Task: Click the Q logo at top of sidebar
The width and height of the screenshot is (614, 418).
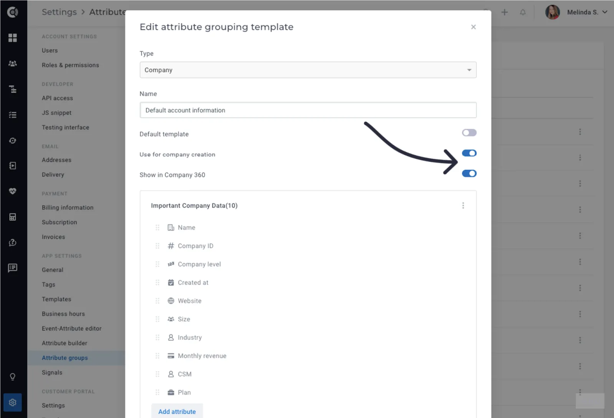Action: point(13,12)
